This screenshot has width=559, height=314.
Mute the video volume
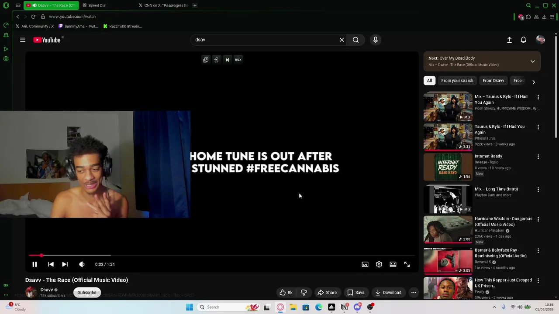tap(82, 264)
